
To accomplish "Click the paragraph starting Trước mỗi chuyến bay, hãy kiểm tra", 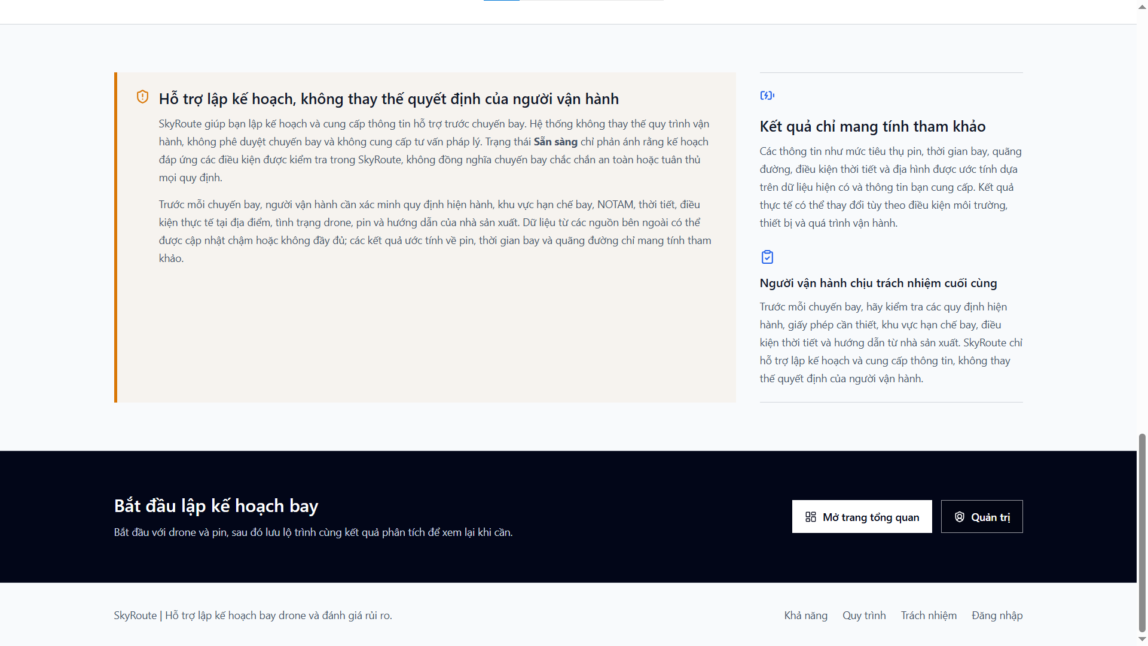I will click(x=891, y=343).
